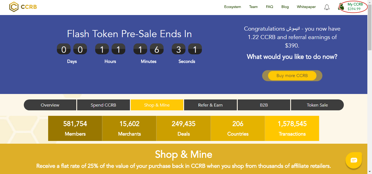This screenshot has height=174, width=372.
Task: Visit the Blog link
Action: click(x=285, y=7)
